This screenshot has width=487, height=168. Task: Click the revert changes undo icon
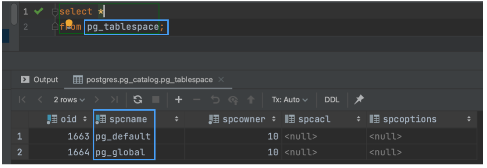click(215, 100)
